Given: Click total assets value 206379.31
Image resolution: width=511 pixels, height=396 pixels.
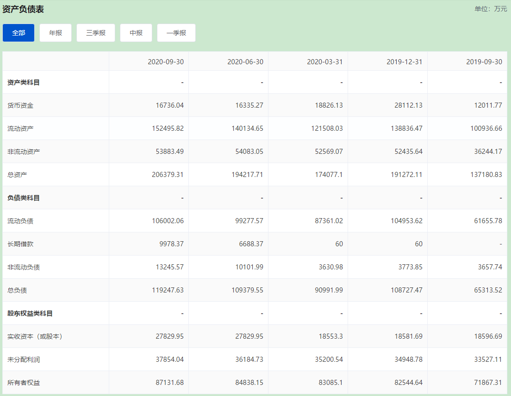Looking at the screenshot, I should (x=168, y=175).
